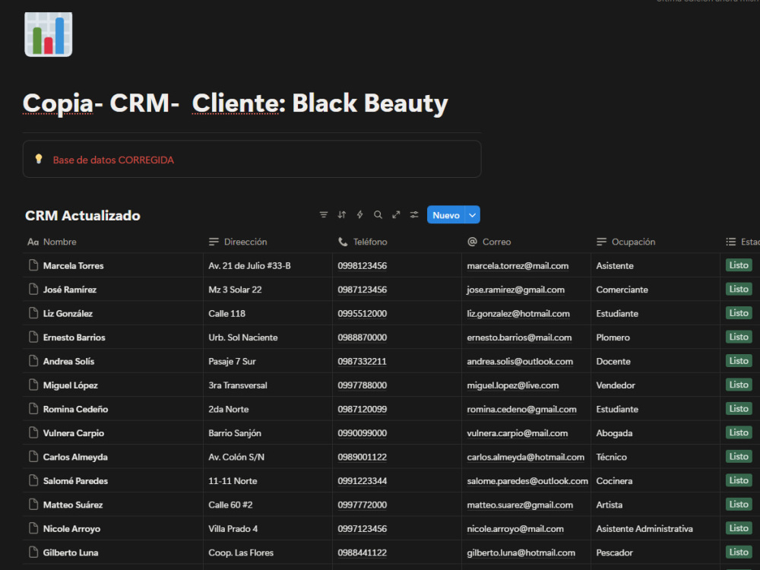Open the partially visible Estado column header
760x570 pixels.
pyautogui.click(x=743, y=242)
